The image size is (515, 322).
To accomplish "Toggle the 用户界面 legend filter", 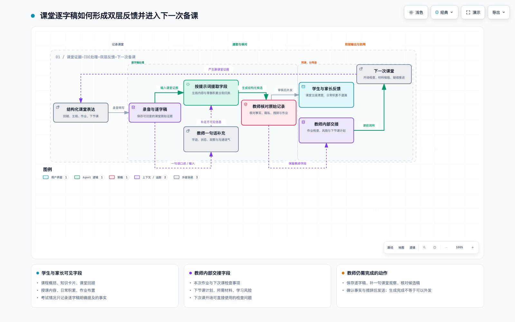I will coord(56,177).
